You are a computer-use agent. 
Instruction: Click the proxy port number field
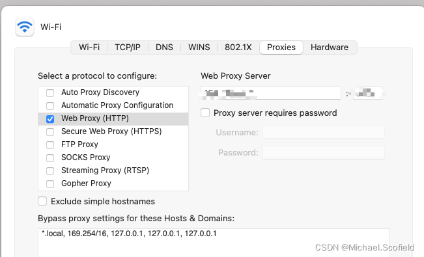click(x=368, y=93)
